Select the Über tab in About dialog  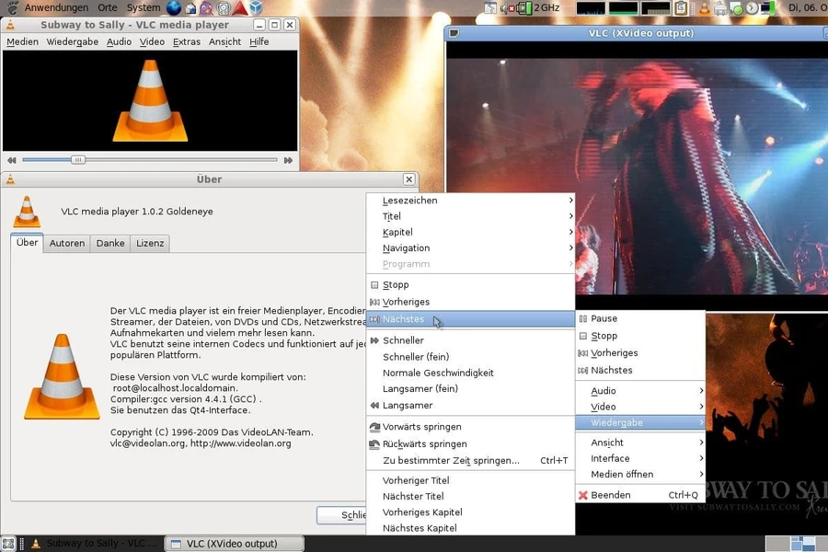point(27,243)
